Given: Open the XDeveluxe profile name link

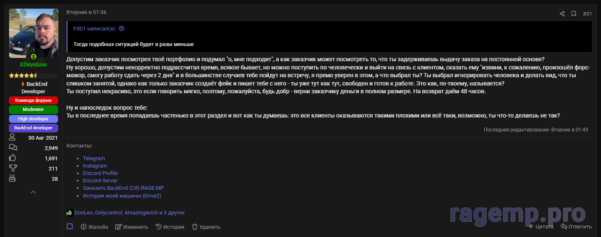Looking at the screenshot, I should [x=33, y=64].
